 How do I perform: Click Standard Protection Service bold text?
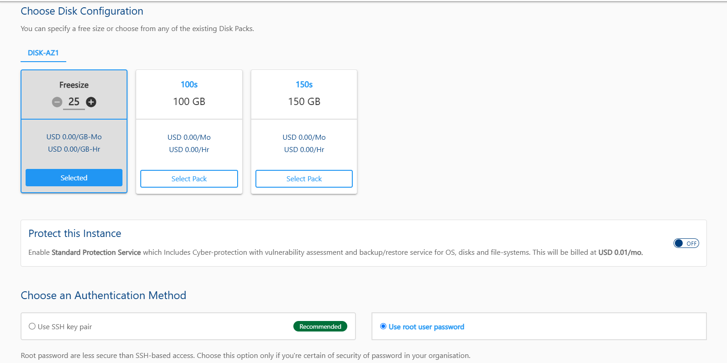(x=96, y=252)
